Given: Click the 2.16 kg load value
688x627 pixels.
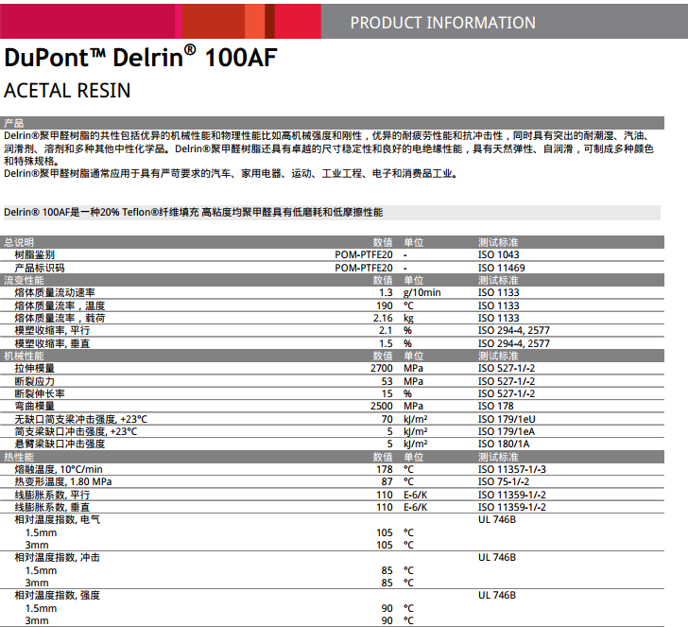Looking at the screenshot, I should tap(383, 318).
